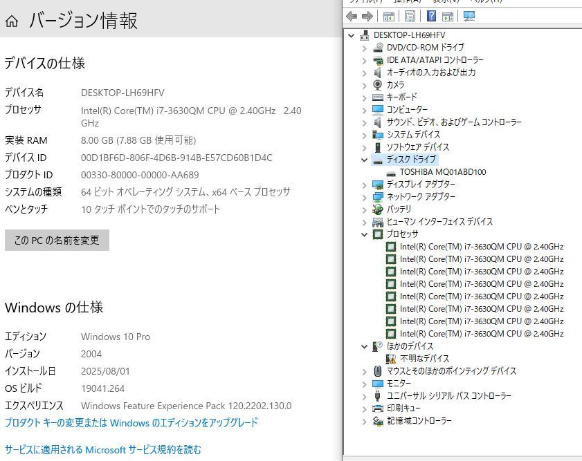Expand the キーボード category
Viewport: 582px width, 461px height.
point(364,98)
